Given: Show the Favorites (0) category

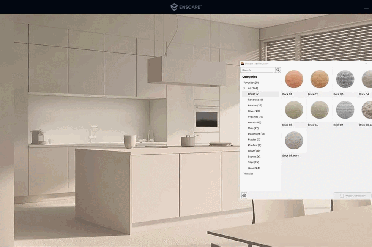Looking at the screenshot, I should click(x=251, y=82).
